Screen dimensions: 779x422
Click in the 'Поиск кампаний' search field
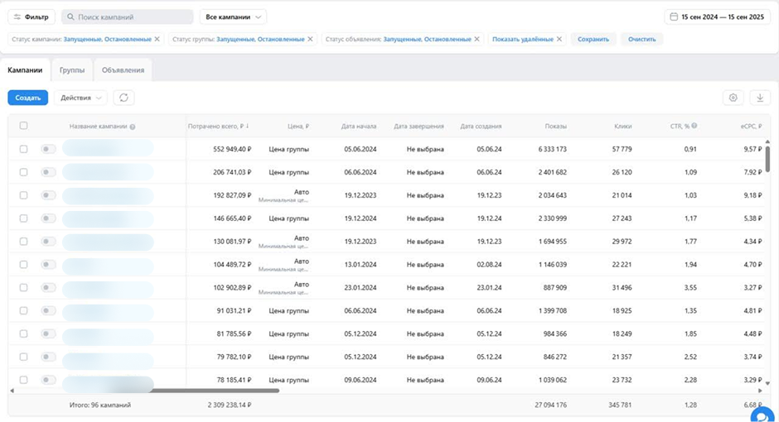[128, 17]
